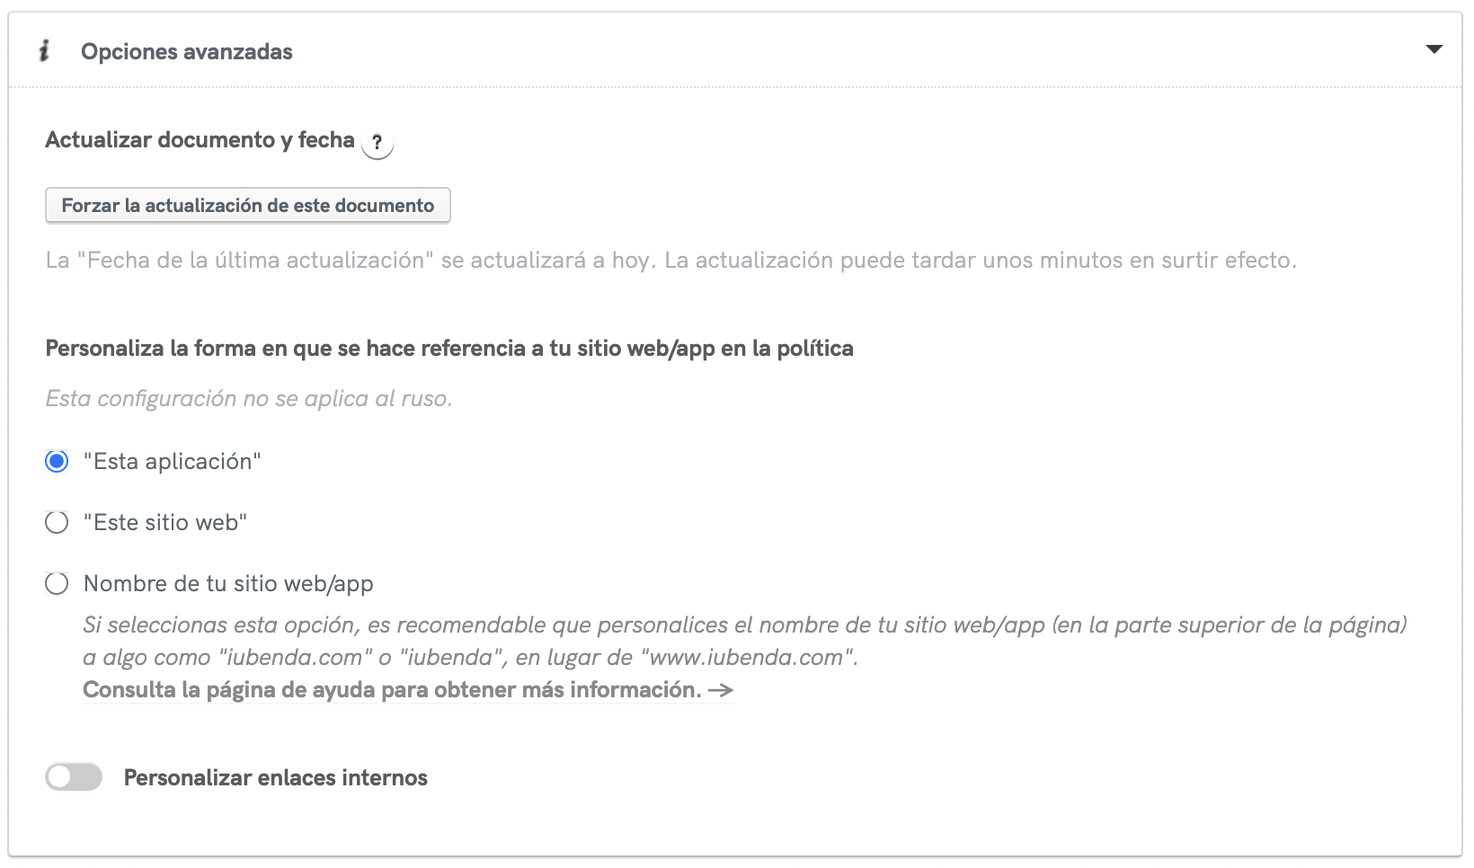Enable the Personalizar enlaces internos switch
Screen dimensions: 1474x868
[x=74, y=777]
